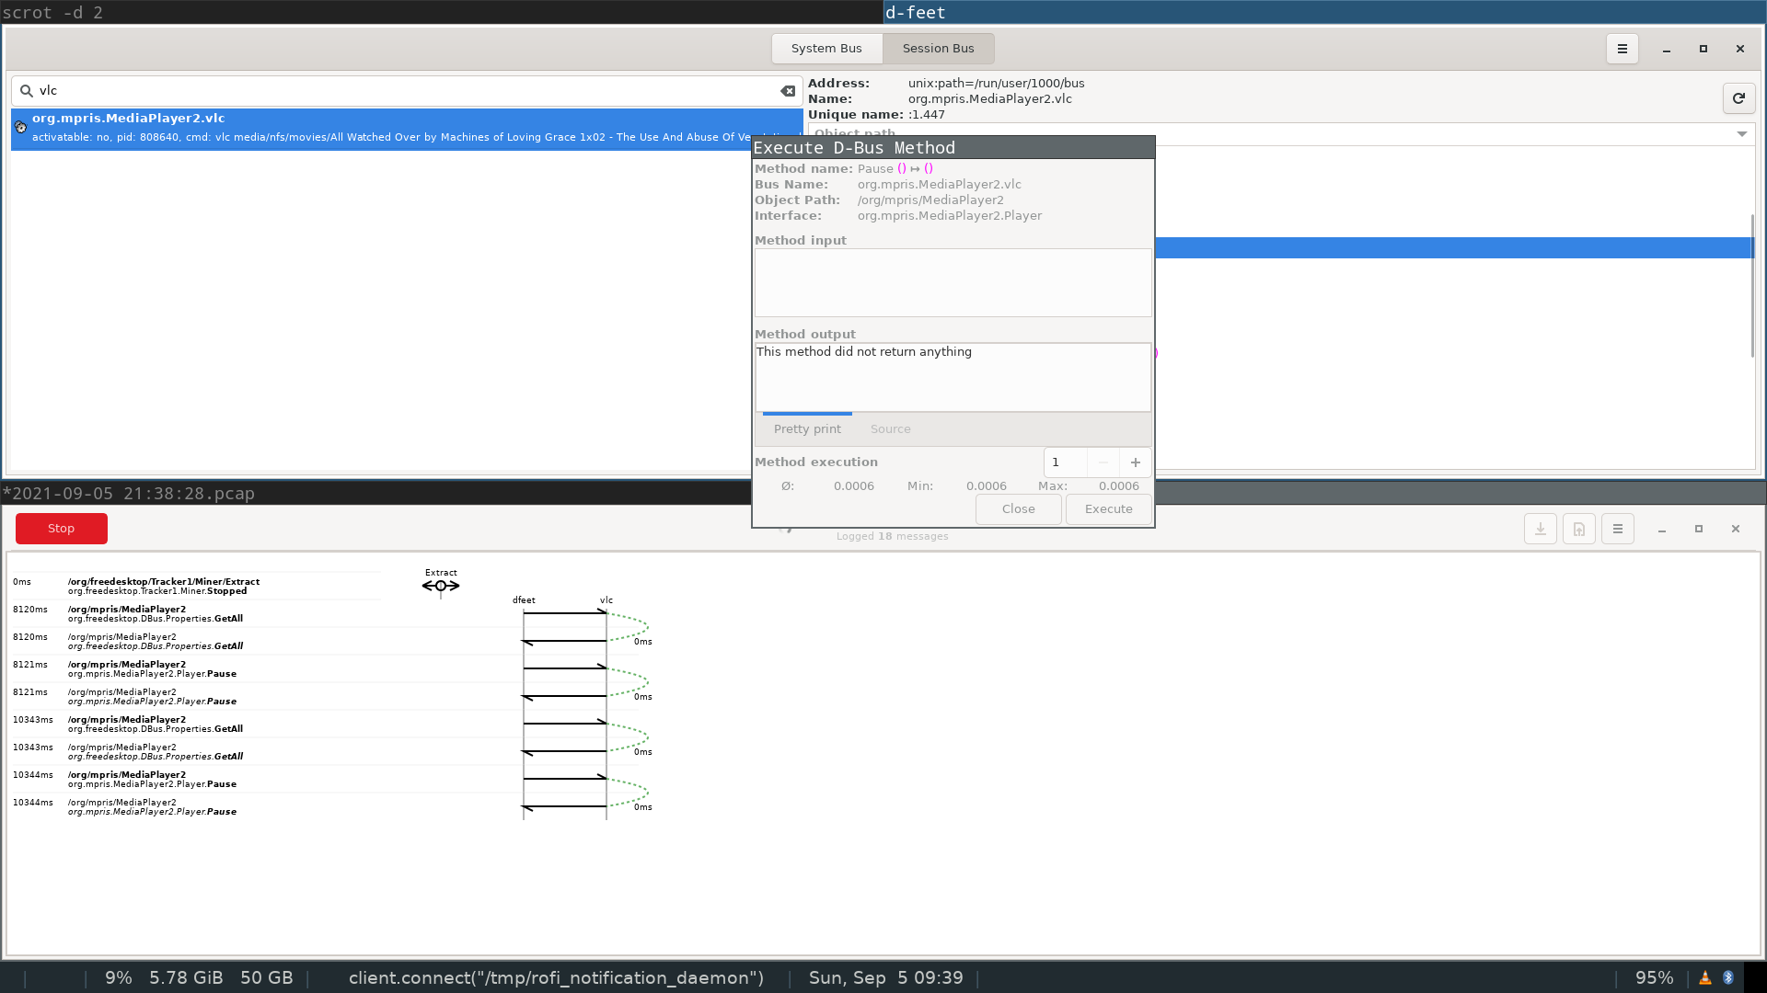This screenshot has width=1767, height=993.
Task: Decrease the method execution count
Action: pos(1103,462)
